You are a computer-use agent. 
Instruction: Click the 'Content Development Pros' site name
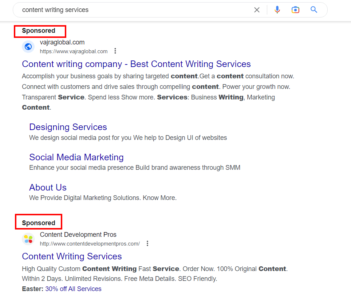[x=78, y=234]
